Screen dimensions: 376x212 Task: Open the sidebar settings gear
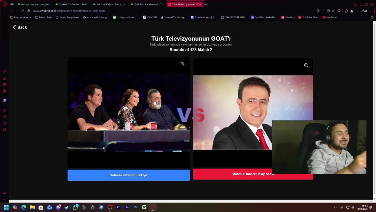(5, 130)
